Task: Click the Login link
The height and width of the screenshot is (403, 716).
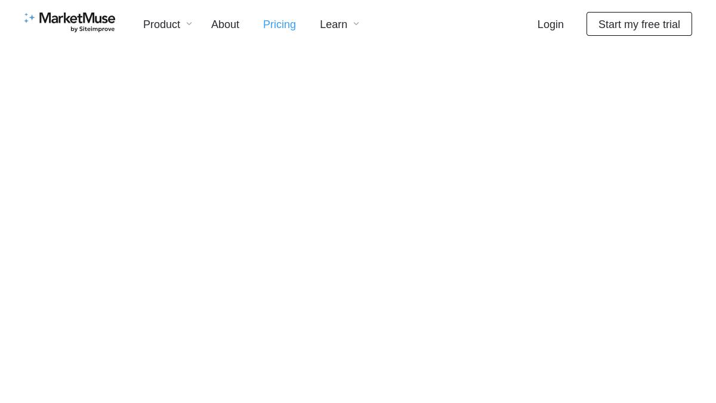Action: [550, 24]
